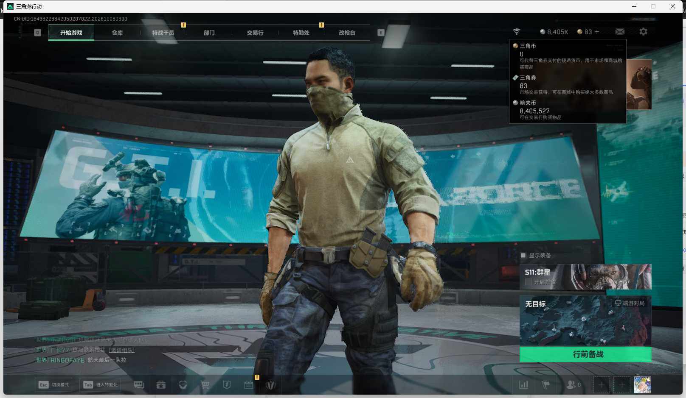Click the plus icon beside 83
Screen dimensions: 686x398
(597, 32)
